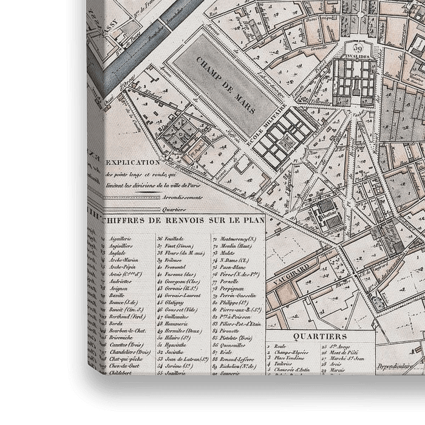Select the Place Vendôme quartier entry
This screenshot has height=425, width=425.
[290, 359]
